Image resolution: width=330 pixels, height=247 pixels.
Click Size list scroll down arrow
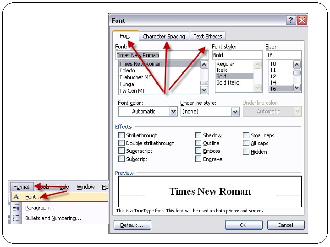click(297, 87)
